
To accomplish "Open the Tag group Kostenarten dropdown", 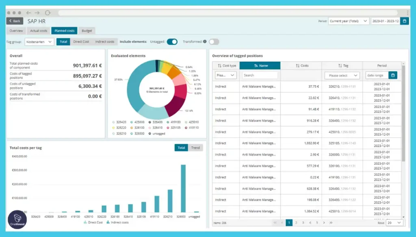I will coord(39,42).
